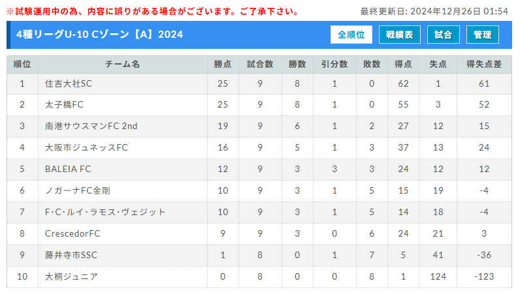Click the チーム名 column header

[x=122, y=65]
